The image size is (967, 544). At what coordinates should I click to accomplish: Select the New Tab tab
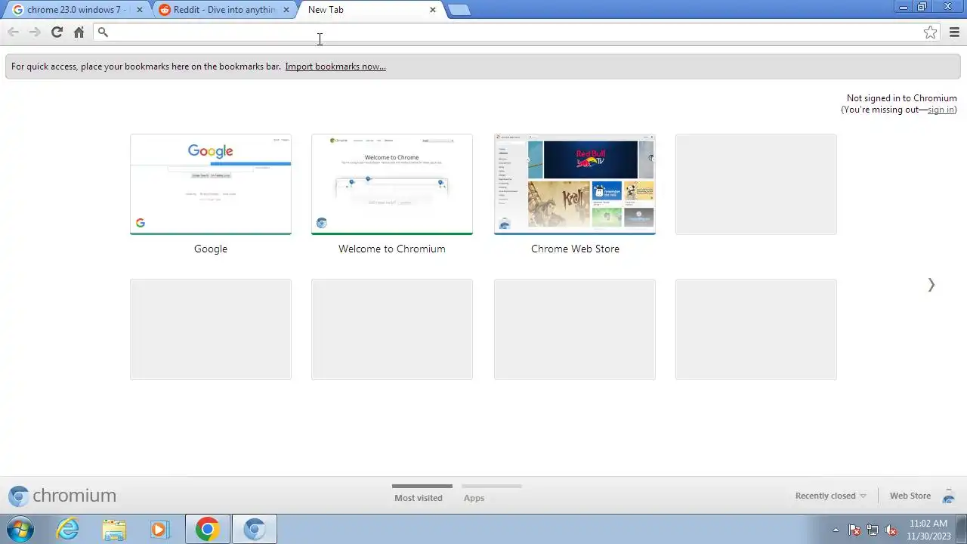pos(370,10)
